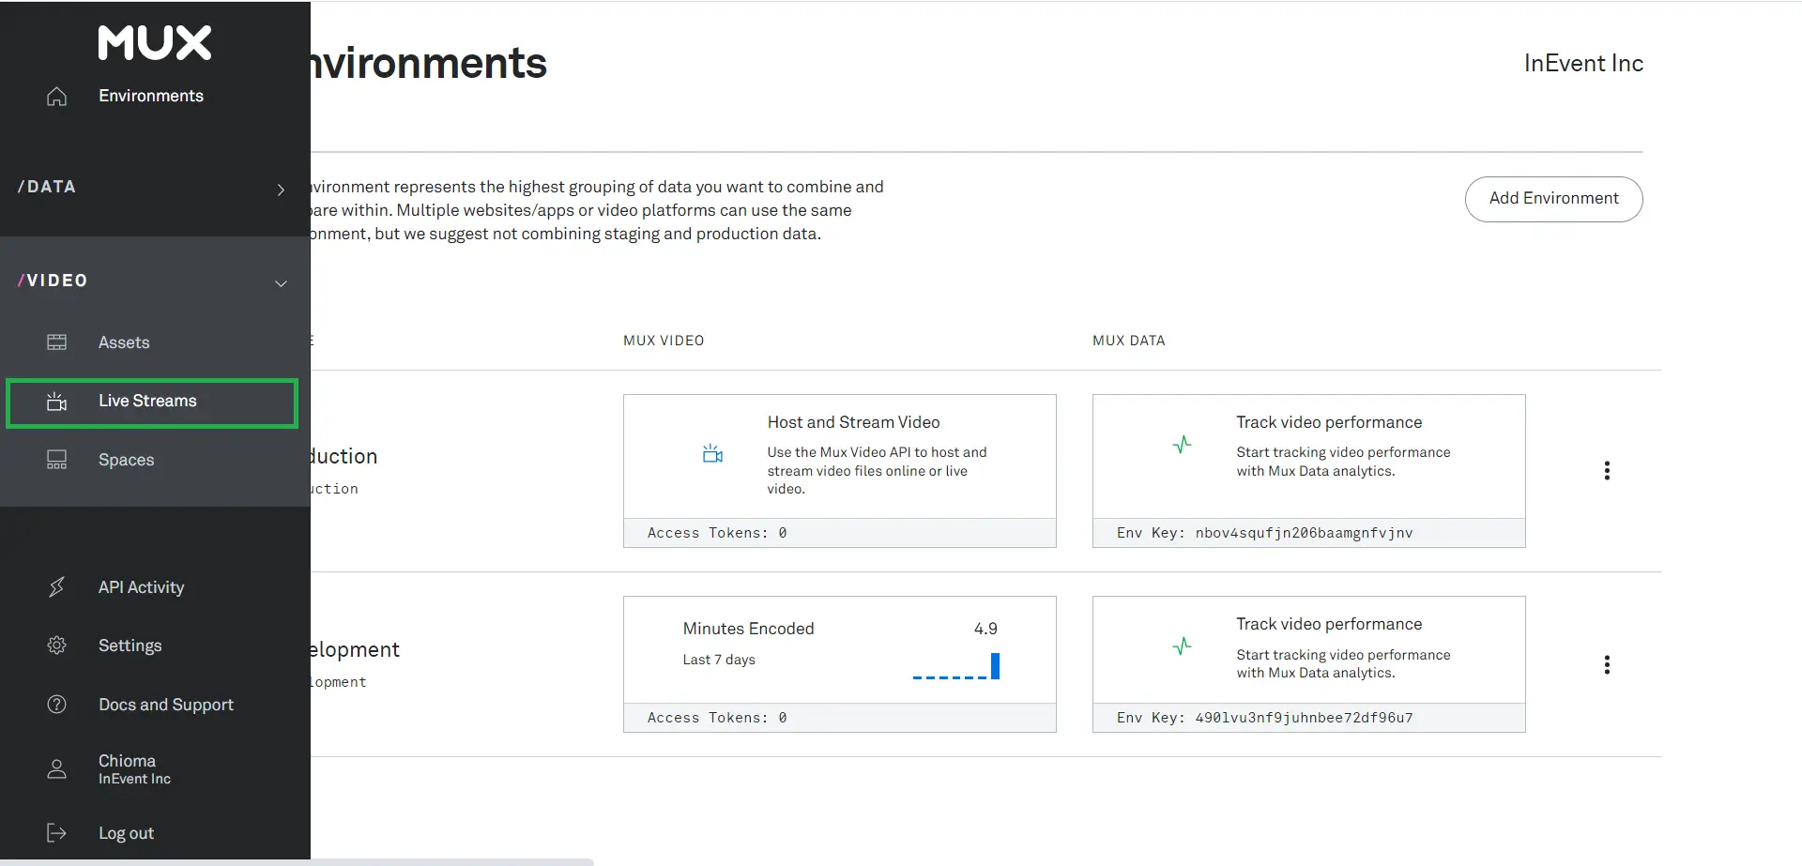Click Production's Track video performance pulse icon
This screenshot has width=1802, height=866.
(1182, 445)
